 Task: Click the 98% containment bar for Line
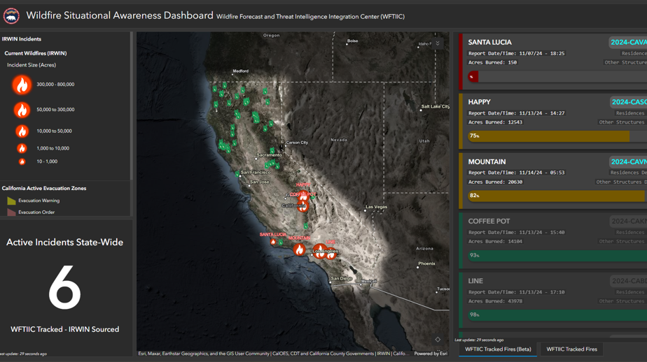(557, 315)
